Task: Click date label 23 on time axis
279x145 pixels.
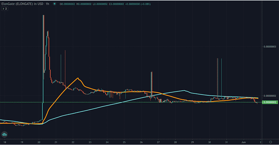Action: pos(90,142)
